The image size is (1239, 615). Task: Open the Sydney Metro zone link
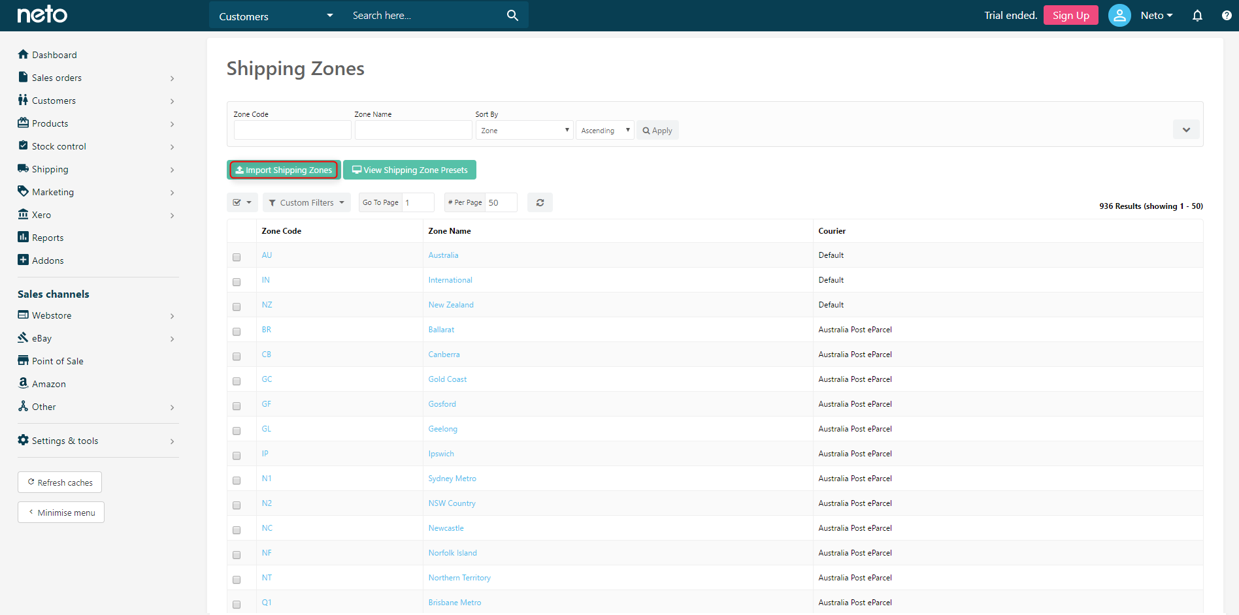(x=452, y=479)
